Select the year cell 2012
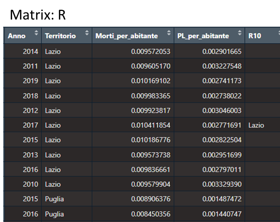The height and width of the screenshot is (222, 280). [30, 111]
